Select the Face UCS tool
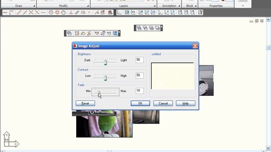271x152 pixels. point(141,12)
